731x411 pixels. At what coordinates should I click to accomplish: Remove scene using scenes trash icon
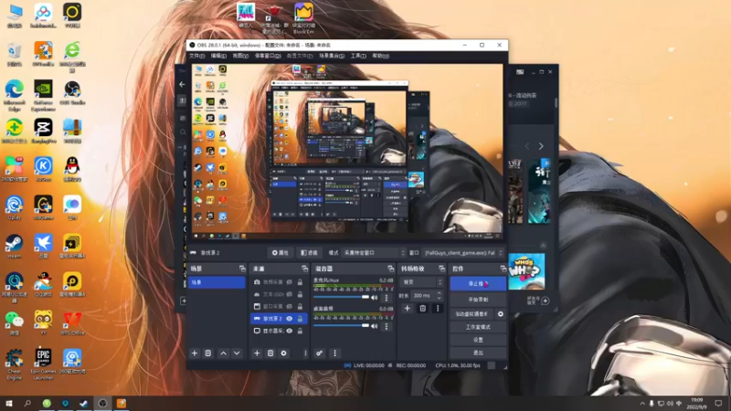[208, 353]
